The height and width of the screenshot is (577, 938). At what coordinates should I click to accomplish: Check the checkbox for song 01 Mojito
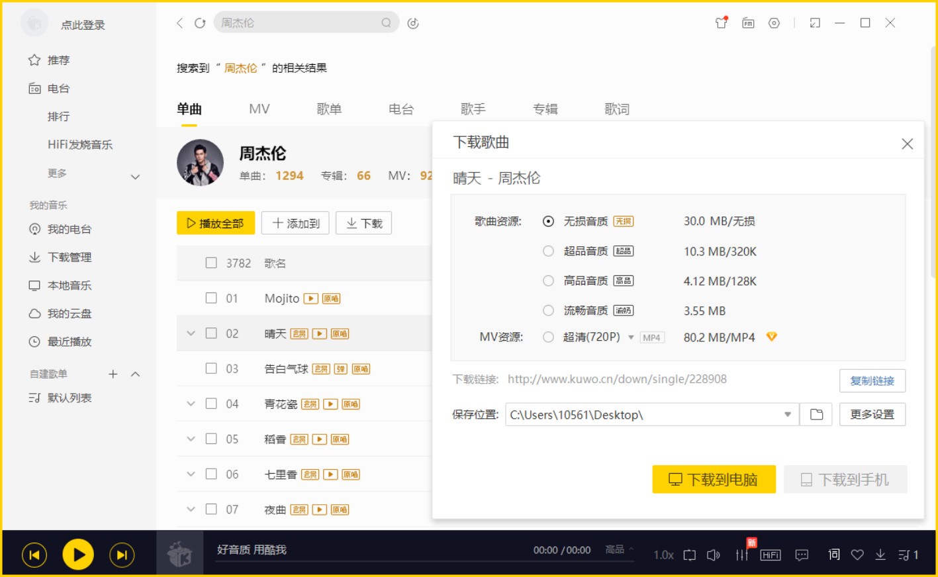[x=211, y=298]
